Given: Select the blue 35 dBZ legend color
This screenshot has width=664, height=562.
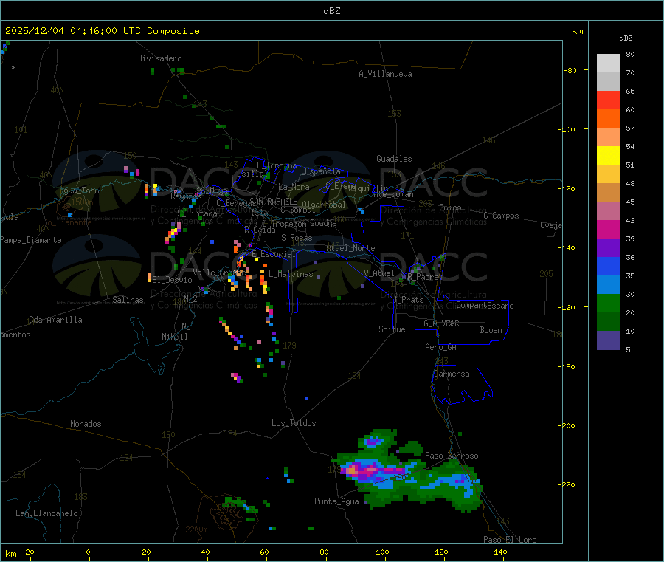Looking at the screenshot, I should [608, 266].
